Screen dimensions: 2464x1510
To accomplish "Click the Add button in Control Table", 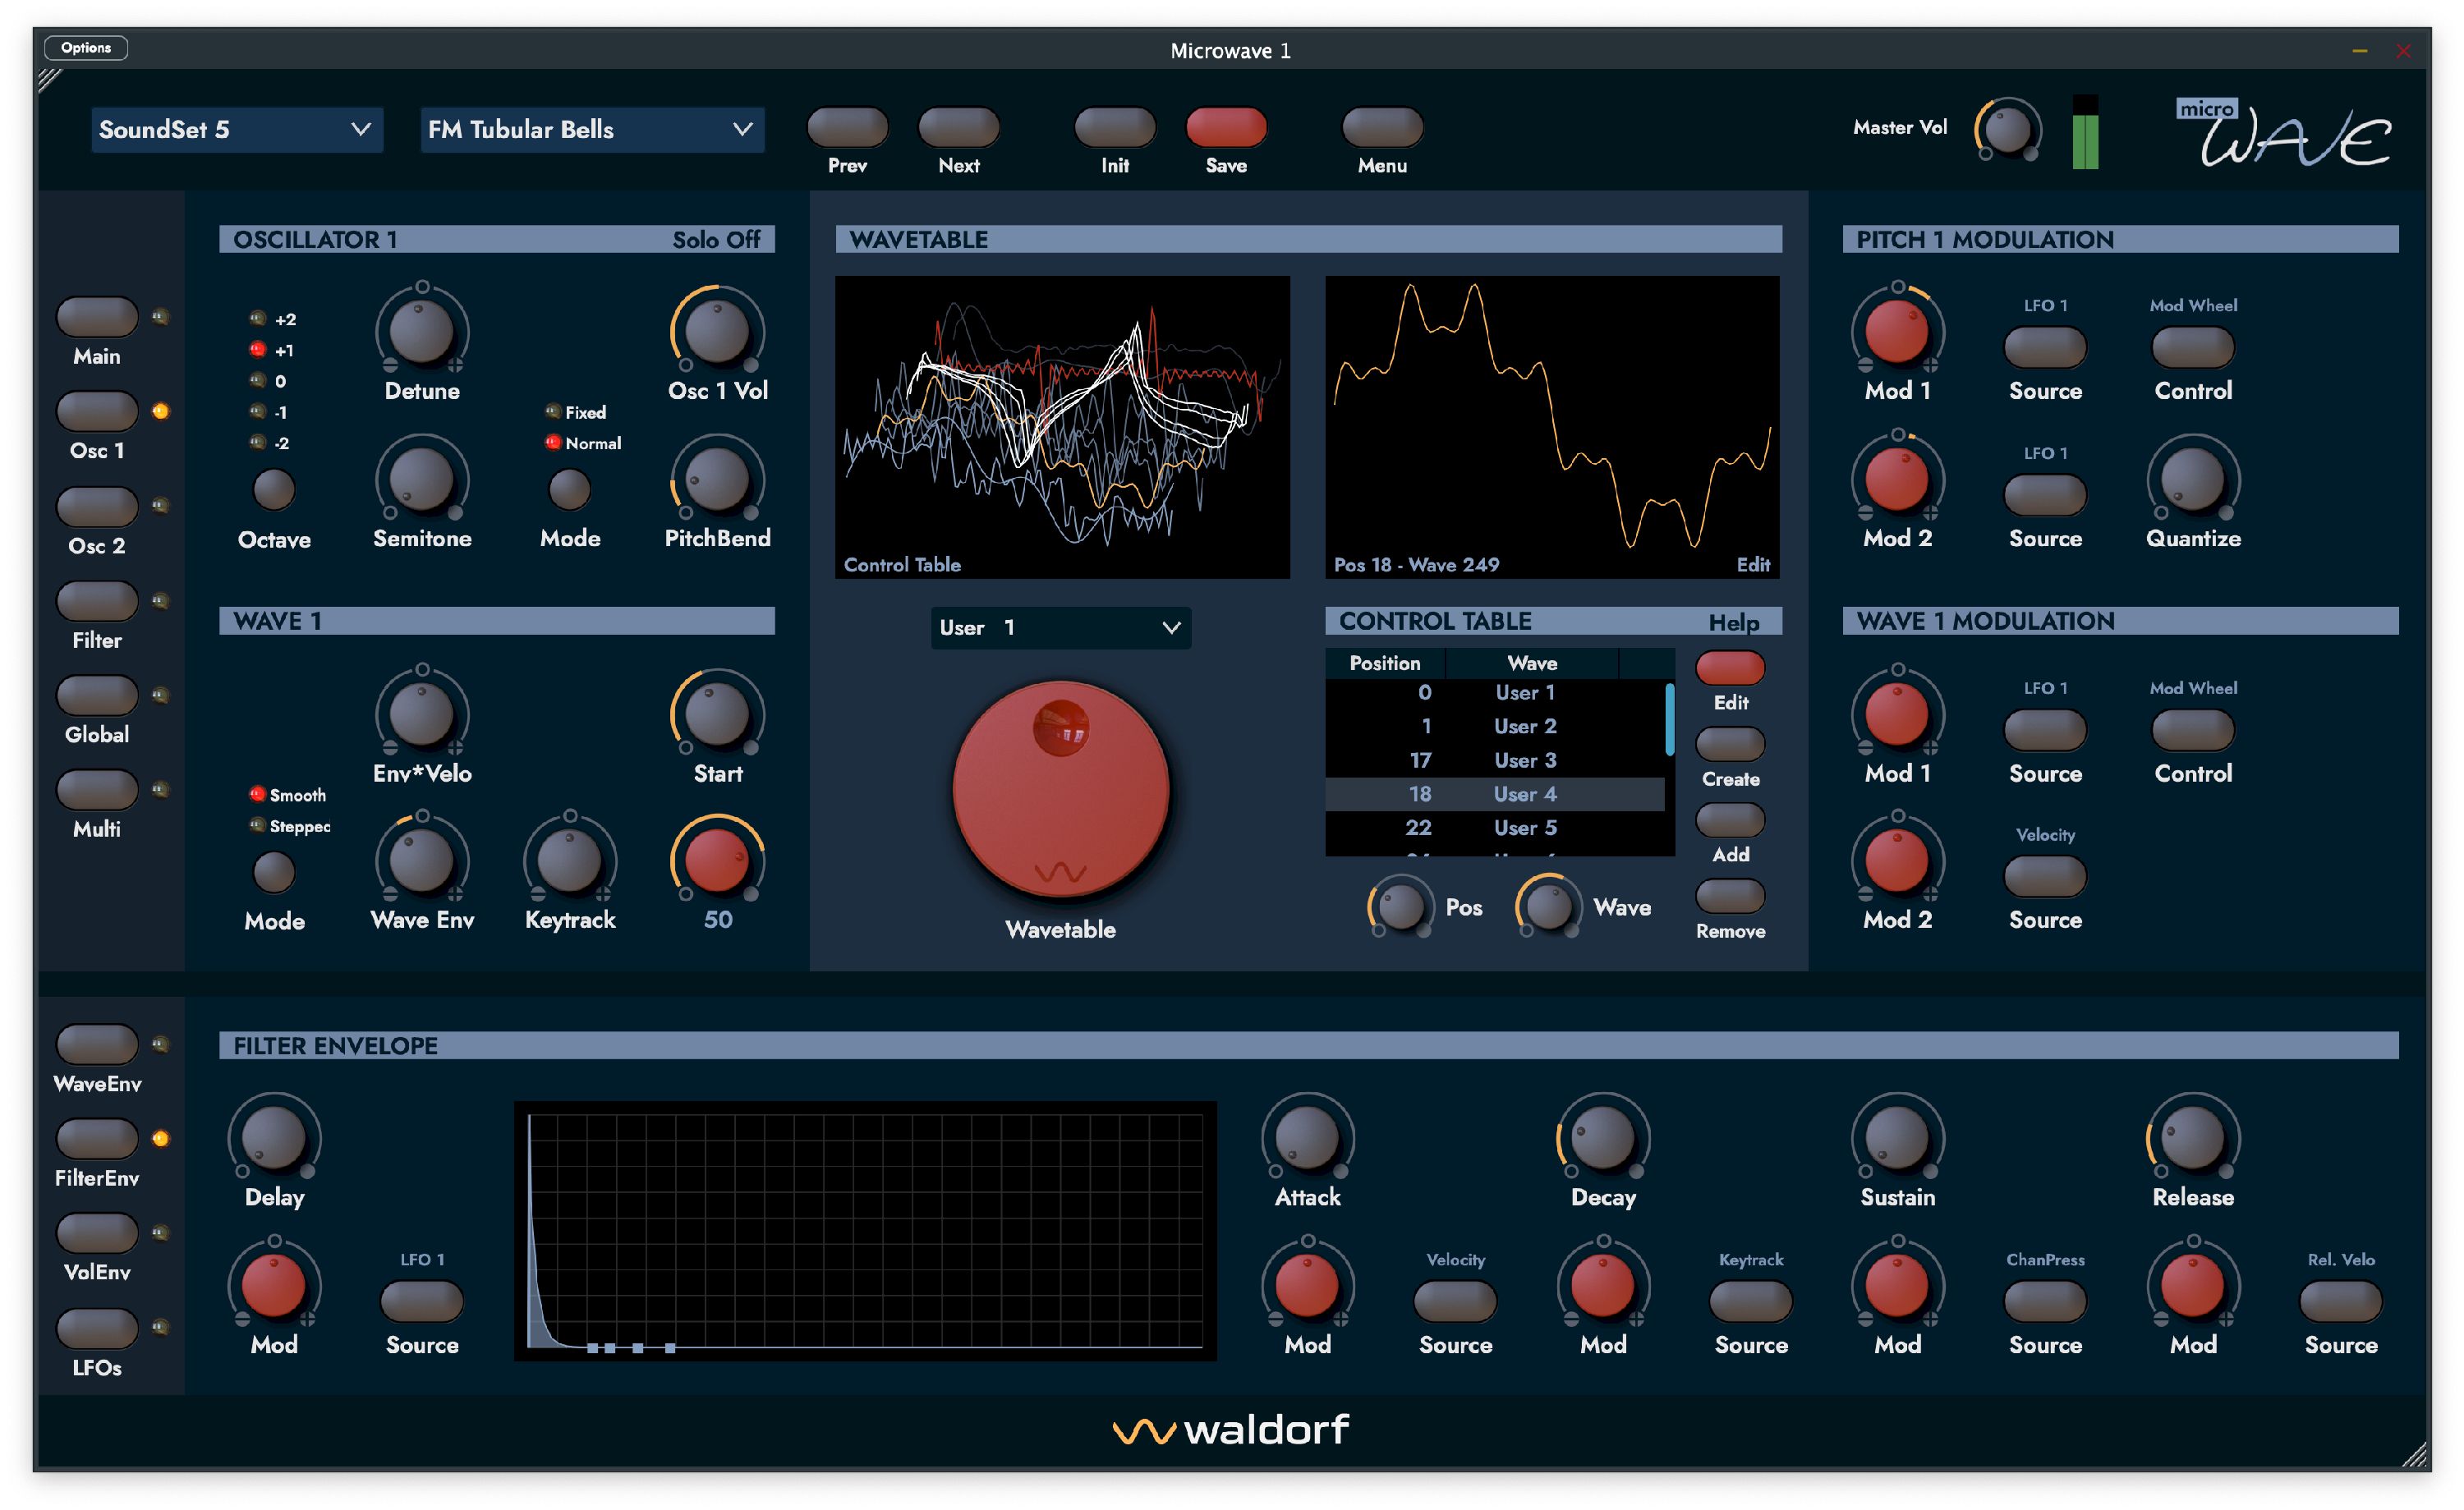I will click(x=1730, y=819).
